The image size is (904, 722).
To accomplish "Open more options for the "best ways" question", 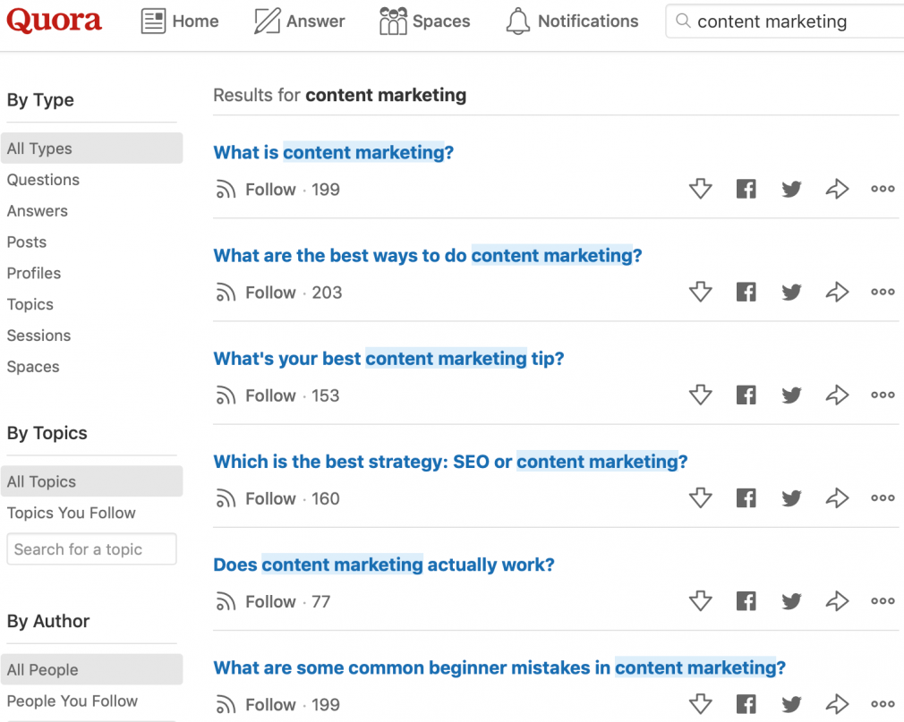I will 883,293.
